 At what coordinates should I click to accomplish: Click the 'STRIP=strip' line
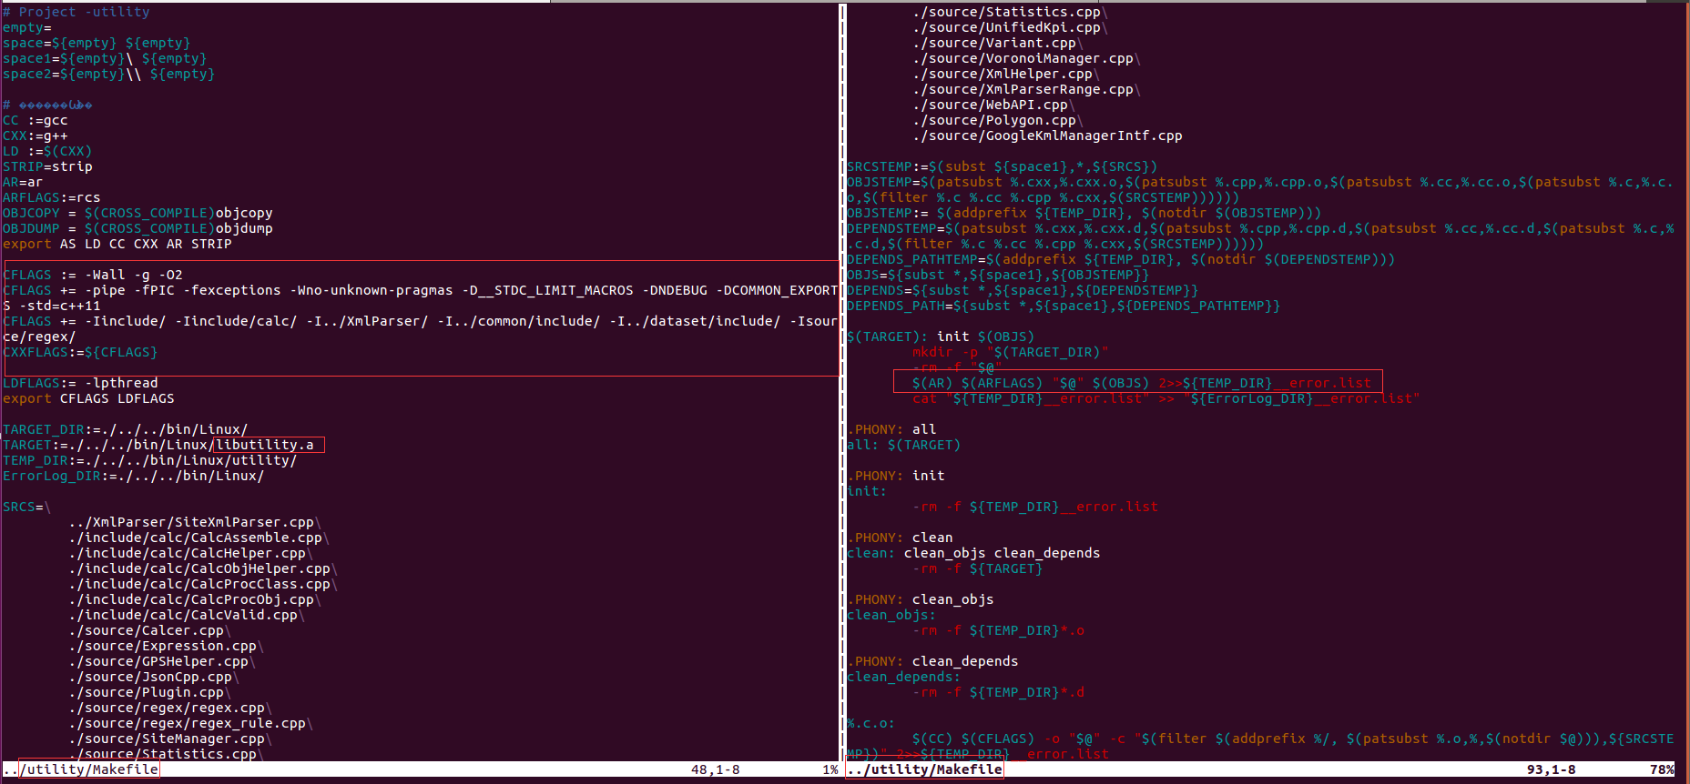[47, 166]
